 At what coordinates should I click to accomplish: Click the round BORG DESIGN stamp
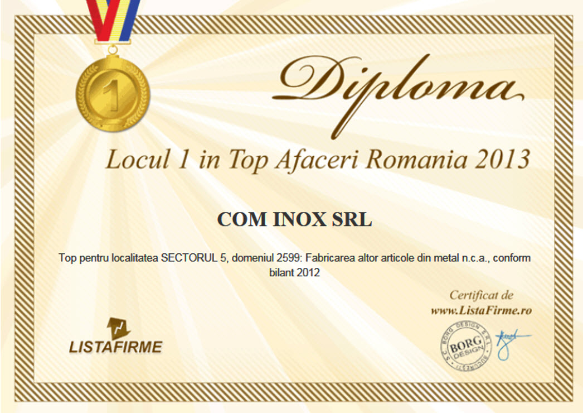coord(466,347)
